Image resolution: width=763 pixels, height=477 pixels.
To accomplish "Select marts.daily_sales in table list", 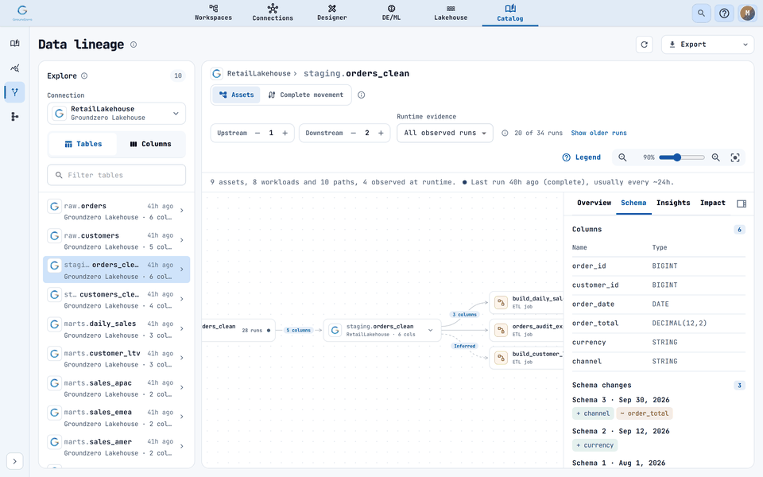I will [116, 328].
